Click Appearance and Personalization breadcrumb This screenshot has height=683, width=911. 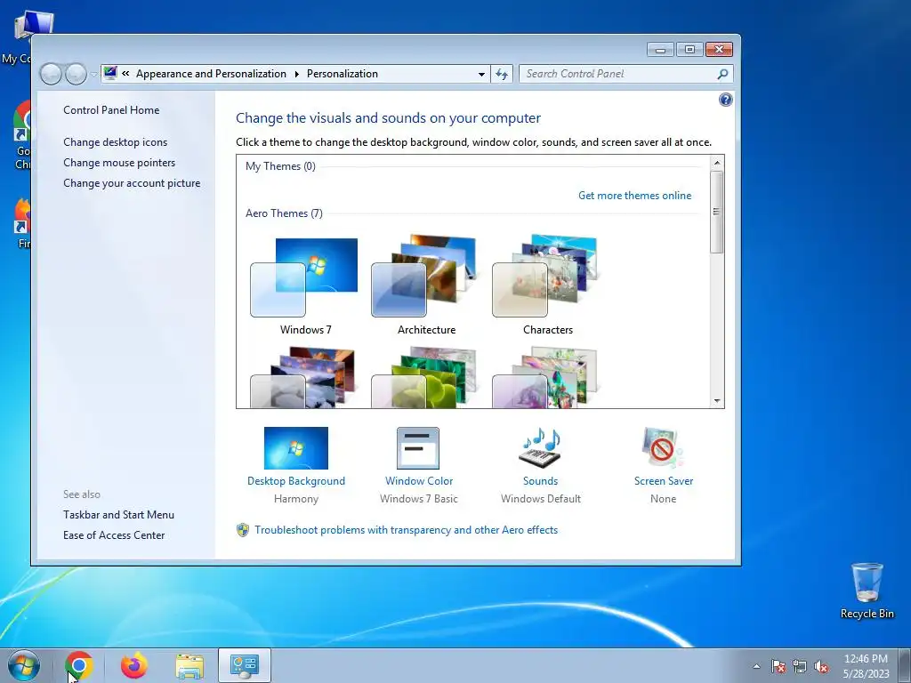click(x=211, y=74)
